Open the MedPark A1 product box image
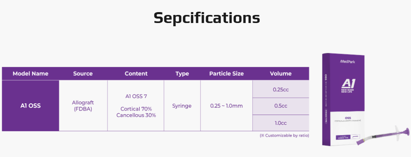The image size is (411, 157). tap(343, 99)
